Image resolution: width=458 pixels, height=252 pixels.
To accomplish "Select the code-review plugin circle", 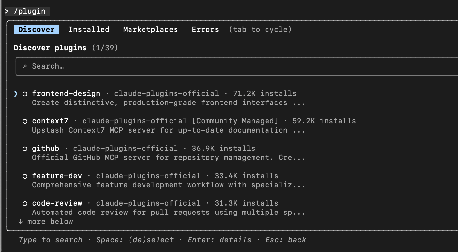I will [x=25, y=204].
